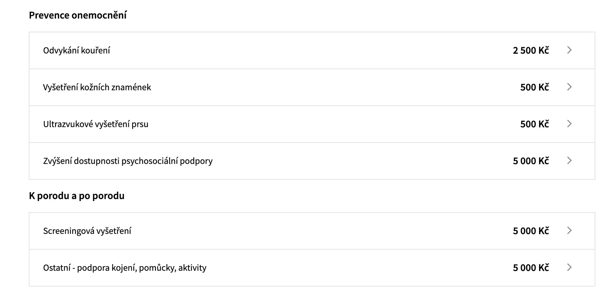Click the arrow next to Screeningová vyšetření

tap(569, 231)
